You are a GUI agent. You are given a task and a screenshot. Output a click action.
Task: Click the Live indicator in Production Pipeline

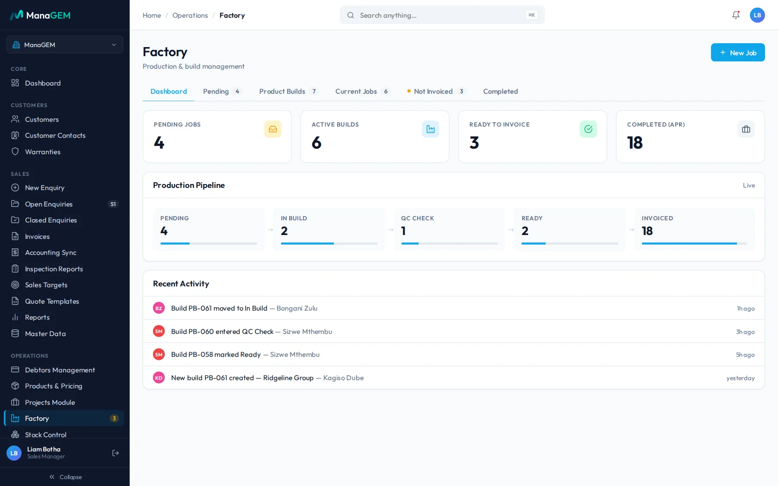pyautogui.click(x=749, y=185)
